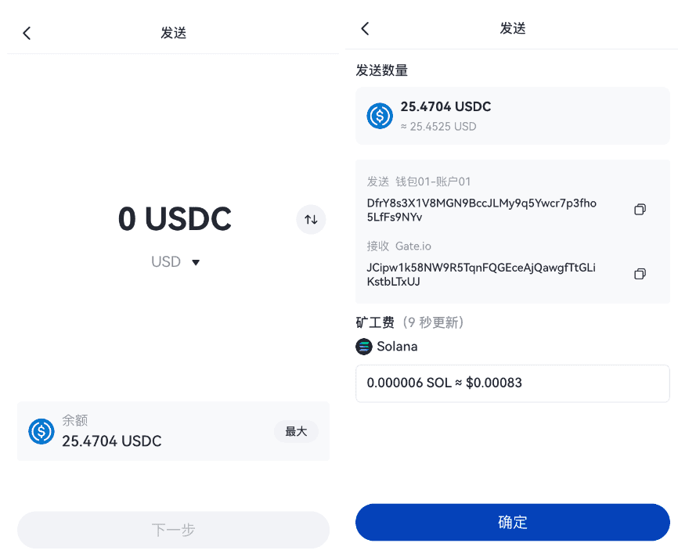Copy the Gate.io receiving address
Viewport: 678px width, 554px height.
point(640,274)
